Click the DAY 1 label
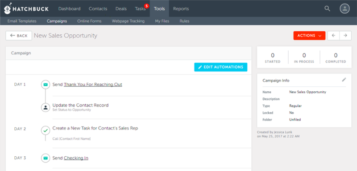Viewport: 357px width, 171px height. tap(20, 85)
